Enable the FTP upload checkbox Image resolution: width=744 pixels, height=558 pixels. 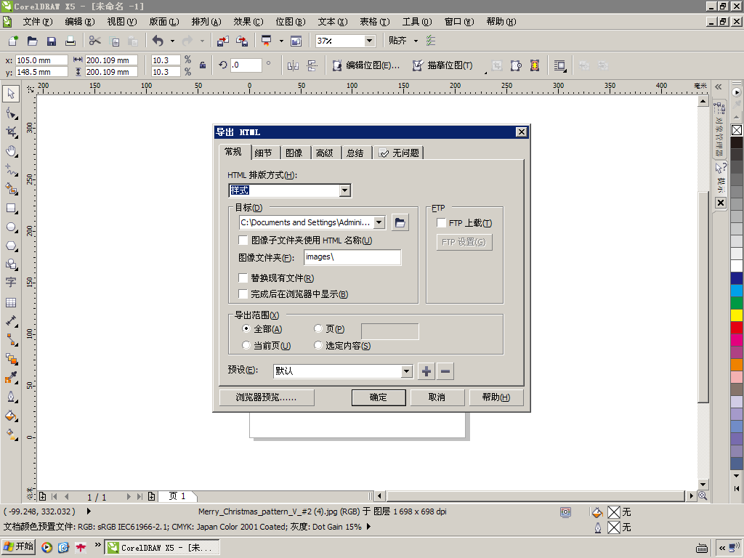click(441, 222)
